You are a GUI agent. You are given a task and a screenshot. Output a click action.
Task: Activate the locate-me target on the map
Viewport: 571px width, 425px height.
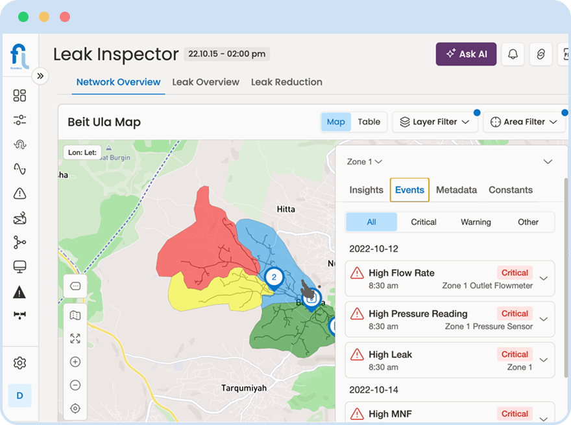[75, 409]
